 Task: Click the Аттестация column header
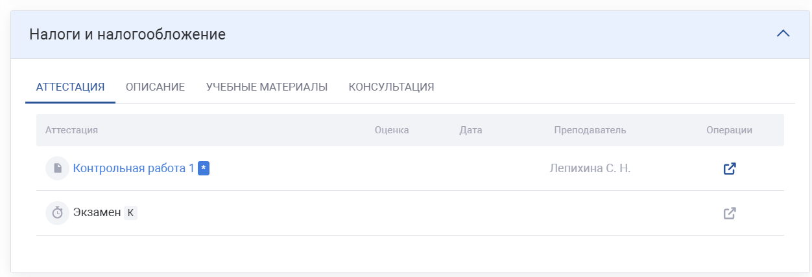71,130
